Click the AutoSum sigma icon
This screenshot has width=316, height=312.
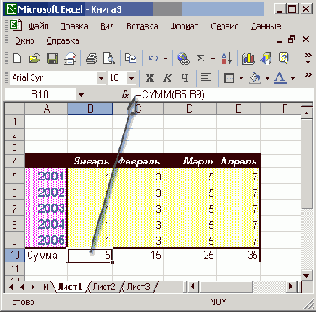[x=200, y=58]
